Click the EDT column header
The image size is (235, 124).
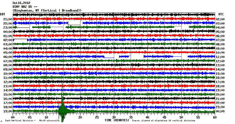tap(3, 14)
